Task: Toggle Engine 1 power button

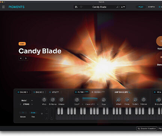Action: (18, 92)
